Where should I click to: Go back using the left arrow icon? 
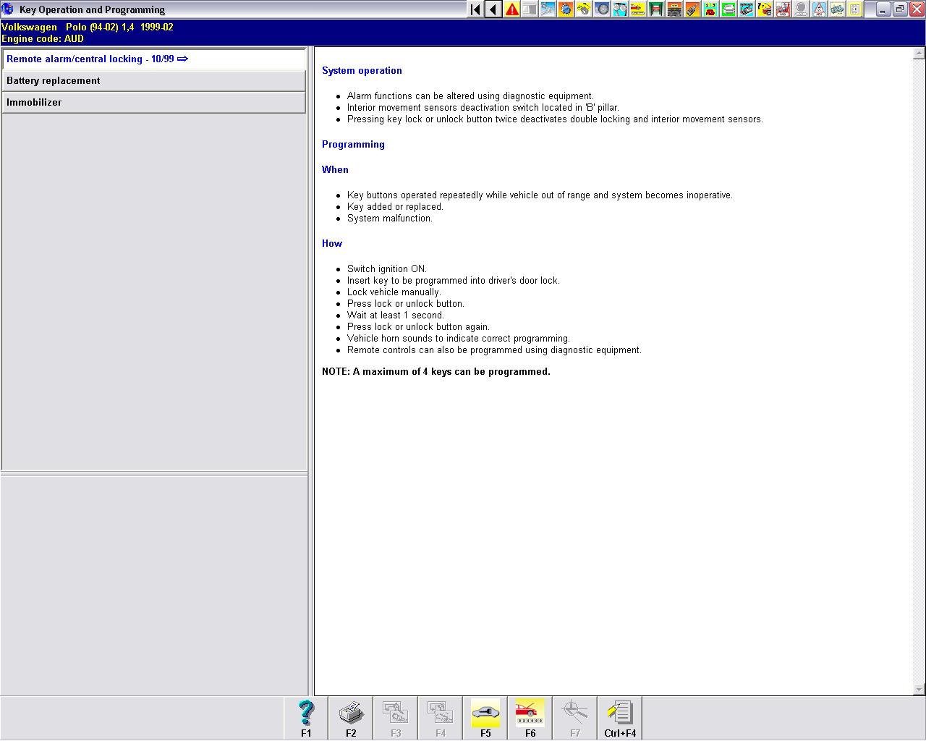click(493, 9)
